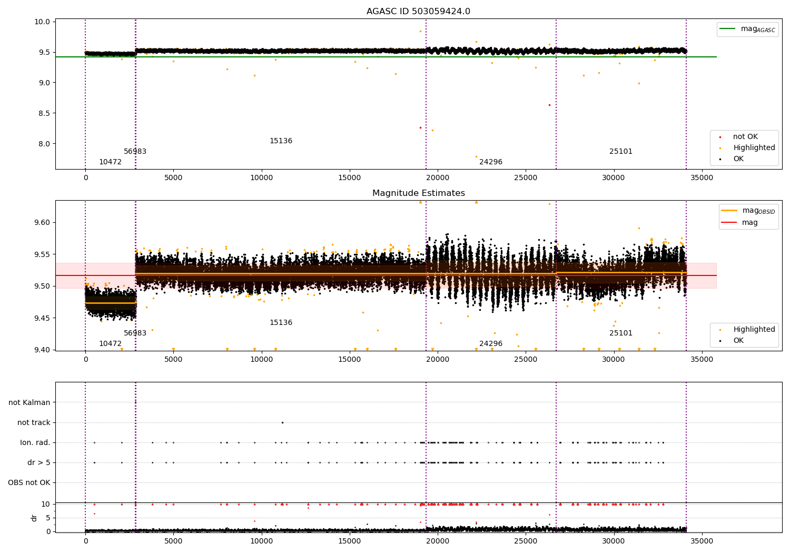790x553 pixels.
Task: Click the 'OBS not OK' axis label
Action: (x=29, y=483)
